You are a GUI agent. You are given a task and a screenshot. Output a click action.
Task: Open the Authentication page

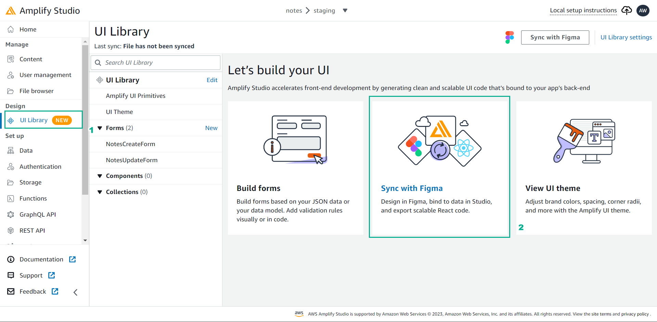click(x=41, y=167)
